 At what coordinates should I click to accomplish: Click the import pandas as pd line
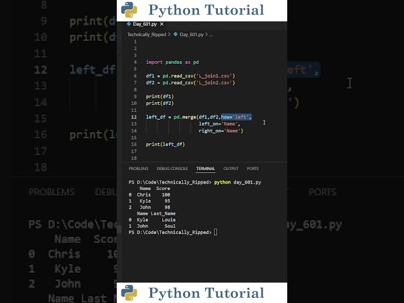172,62
